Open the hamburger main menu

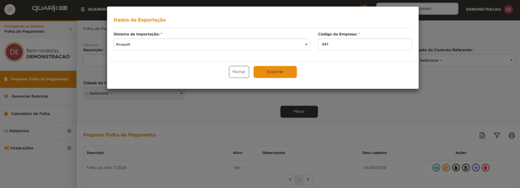click(10, 9)
